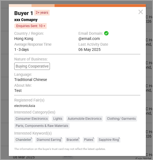This screenshot has width=153, height=160.
Task: Click the Consumer Electronics category chip
Action: [32, 119]
